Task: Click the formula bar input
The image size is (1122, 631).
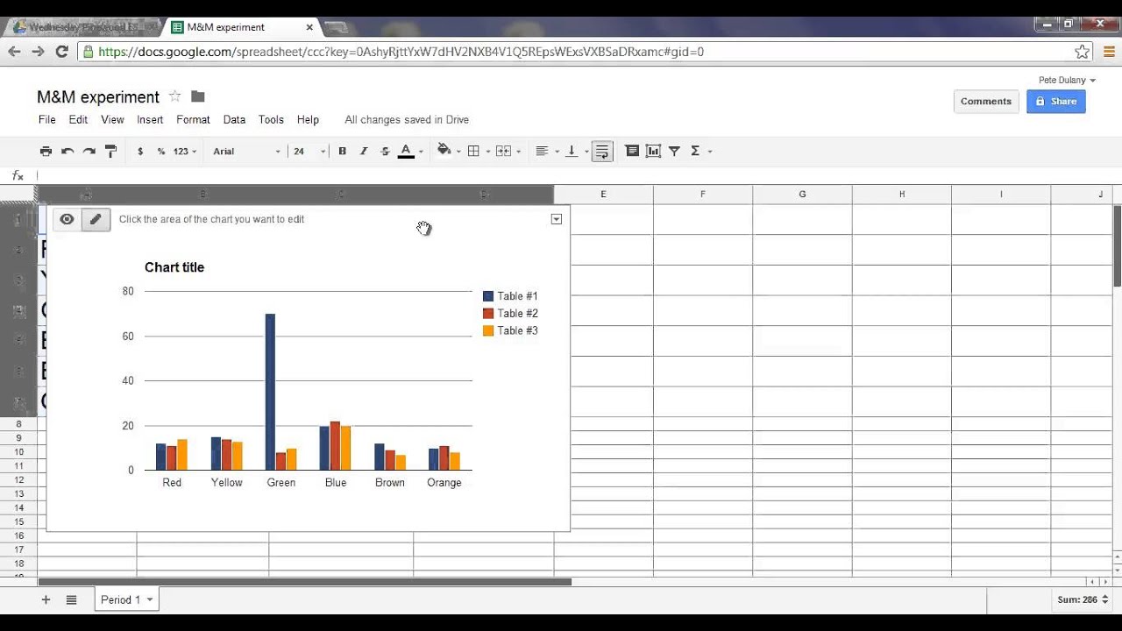Action: (579, 175)
